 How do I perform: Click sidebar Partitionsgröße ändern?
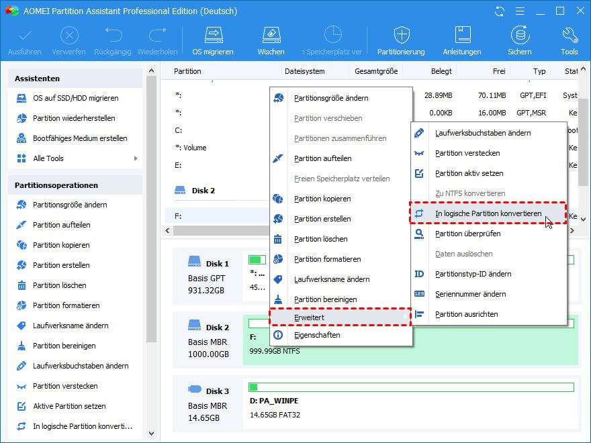pos(75,205)
